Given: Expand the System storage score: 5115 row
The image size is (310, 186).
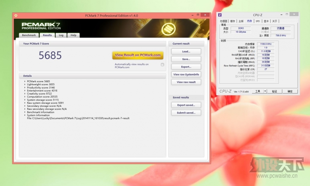Looking at the screenshot, I should click(x=25, y=100).
